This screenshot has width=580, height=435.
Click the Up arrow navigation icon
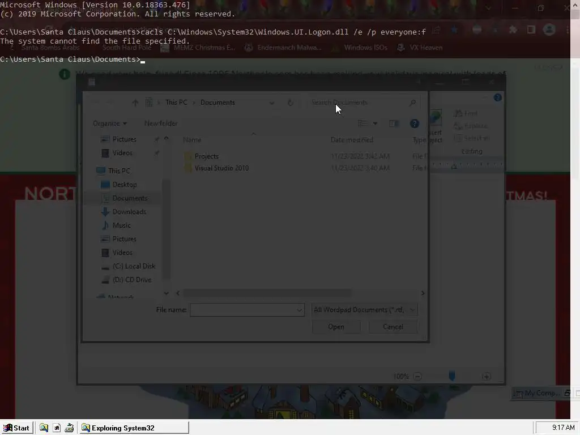135,103
